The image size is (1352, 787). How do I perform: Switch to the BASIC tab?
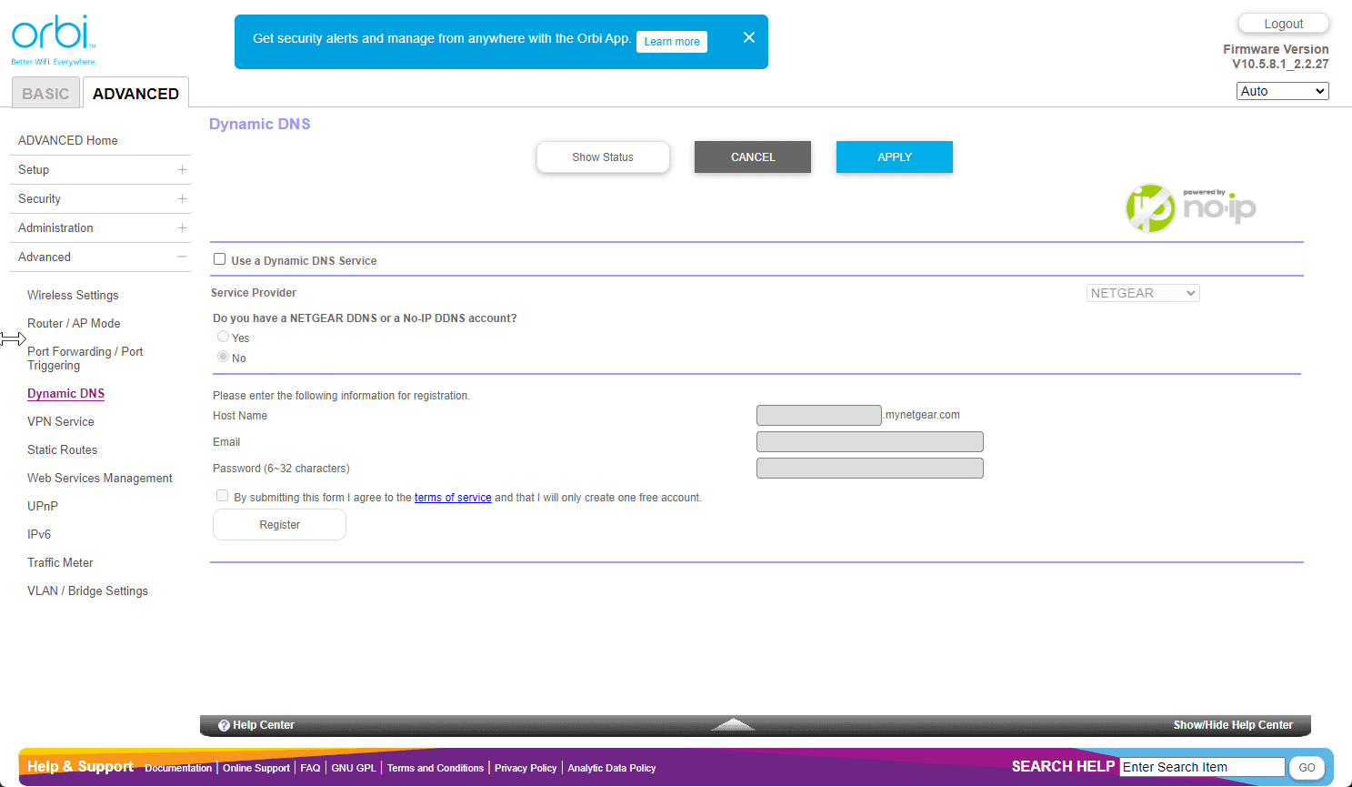pyautogui.click(x=45, y=94)
